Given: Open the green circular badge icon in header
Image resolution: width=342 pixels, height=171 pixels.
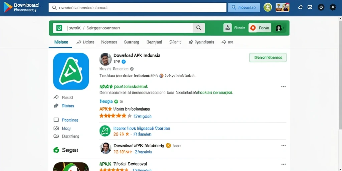Looking at the screenshot, I should click(x=268, y=7).
